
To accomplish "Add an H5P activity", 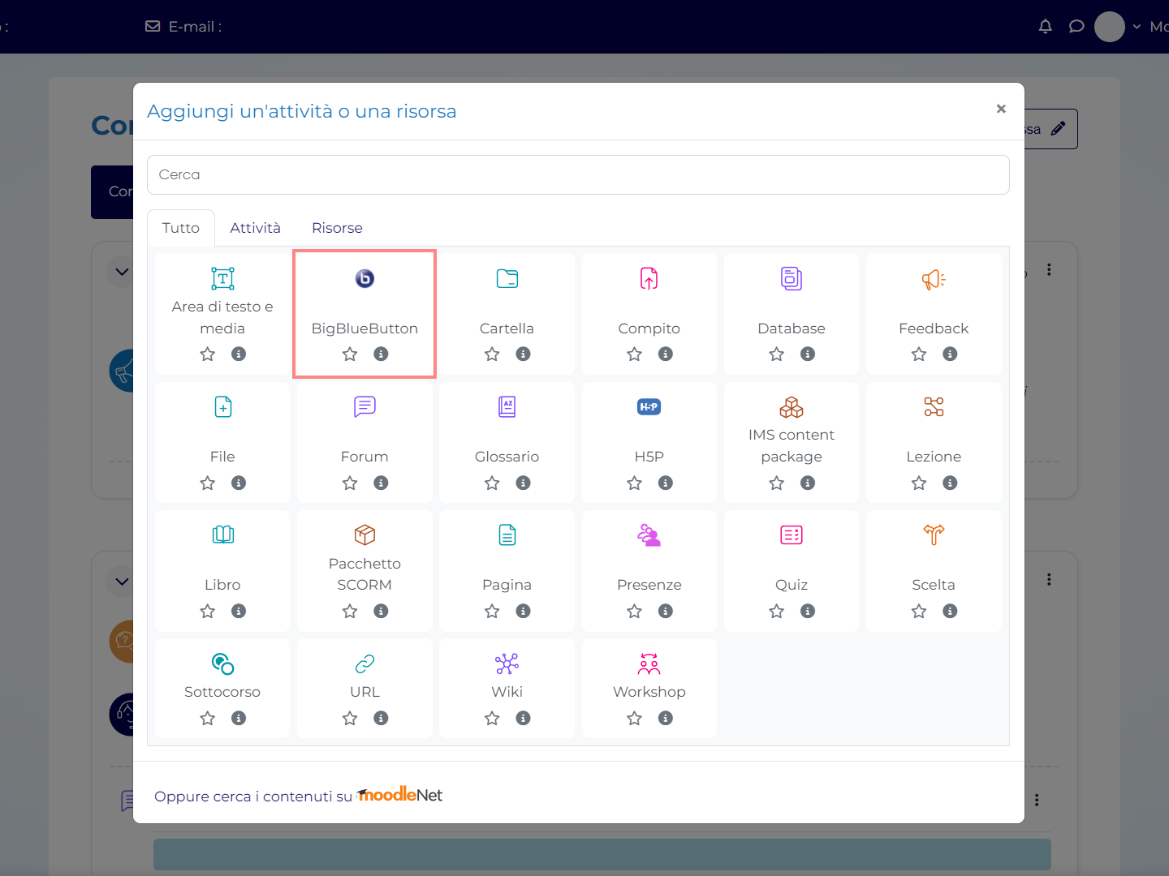I will coord(649,407).
